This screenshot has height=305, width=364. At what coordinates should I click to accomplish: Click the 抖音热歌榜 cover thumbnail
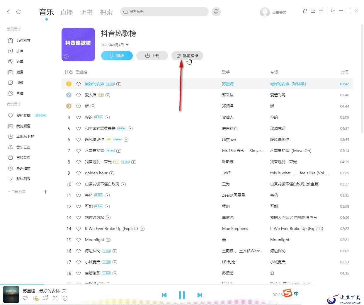point(78,45)
